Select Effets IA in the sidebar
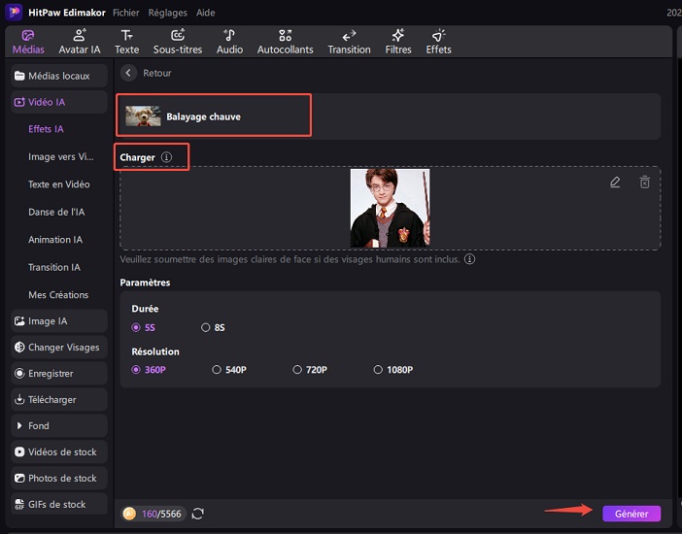The width and height of the screenshot is (682, 534). click(46, 129)
